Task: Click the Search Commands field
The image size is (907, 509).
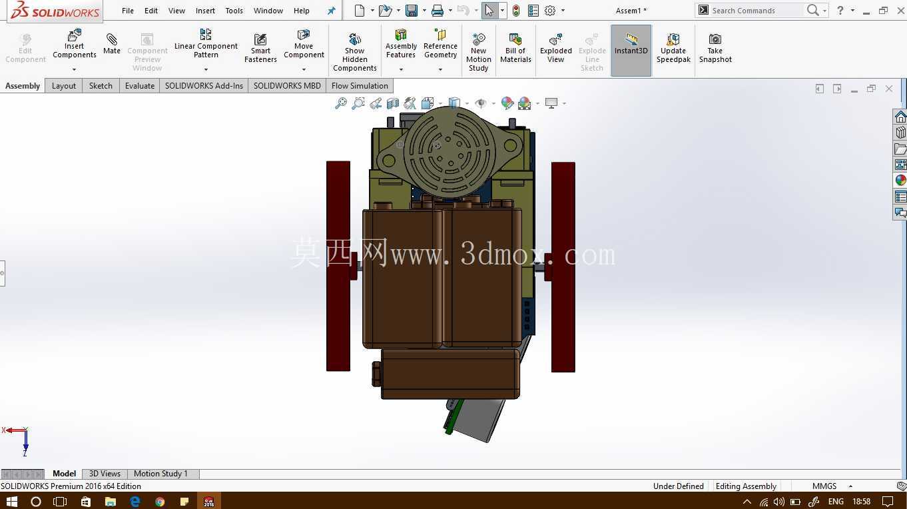Action: coord(756,11)
